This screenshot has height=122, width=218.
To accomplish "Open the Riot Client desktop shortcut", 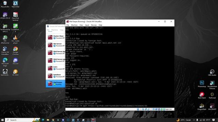I will 202,95.
